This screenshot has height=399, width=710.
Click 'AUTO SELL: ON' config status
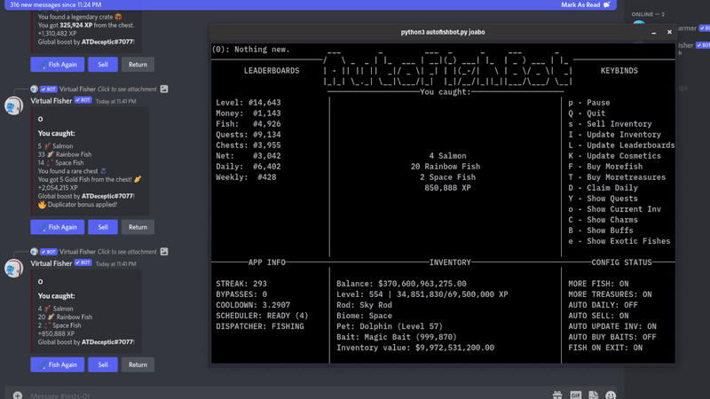[598, 316]
